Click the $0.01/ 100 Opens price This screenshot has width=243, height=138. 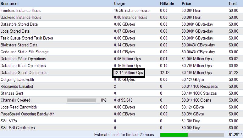196,100
